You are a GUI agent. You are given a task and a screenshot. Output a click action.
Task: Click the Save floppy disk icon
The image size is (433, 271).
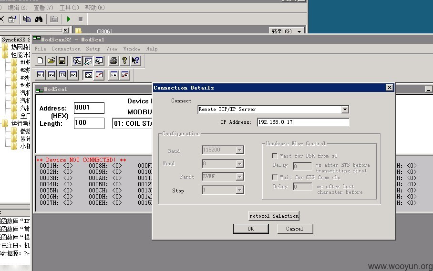pyautogui.click(x=62, y=60)
